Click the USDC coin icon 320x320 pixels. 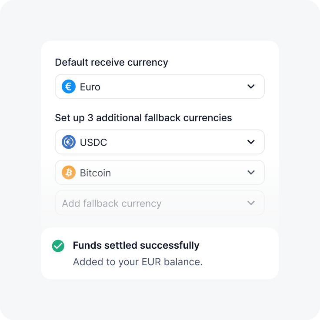(69, 142)
